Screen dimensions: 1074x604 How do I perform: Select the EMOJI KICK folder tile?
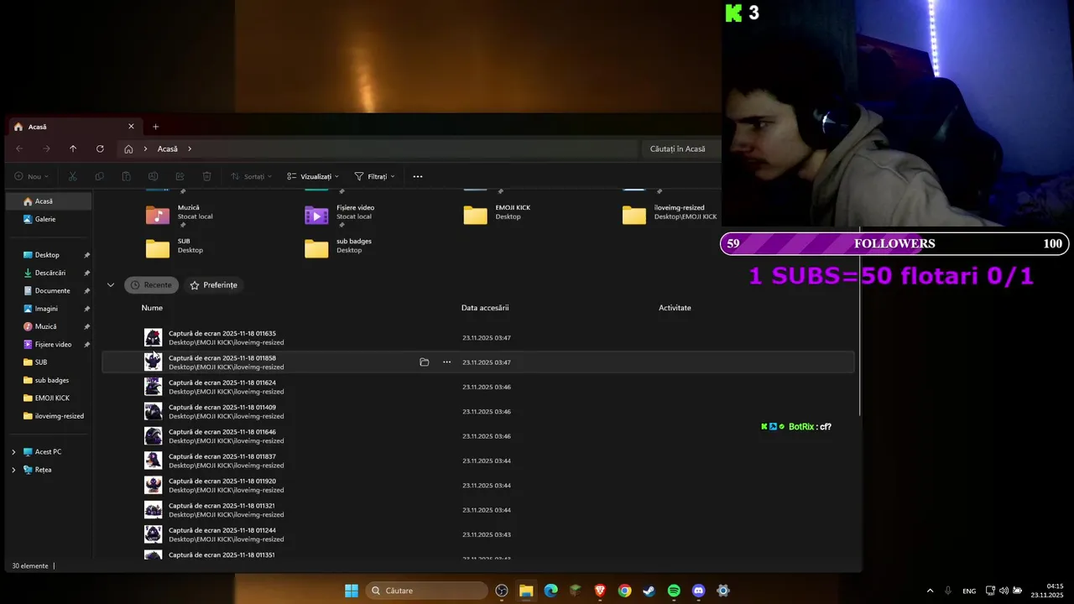click(x=498, y=214)
